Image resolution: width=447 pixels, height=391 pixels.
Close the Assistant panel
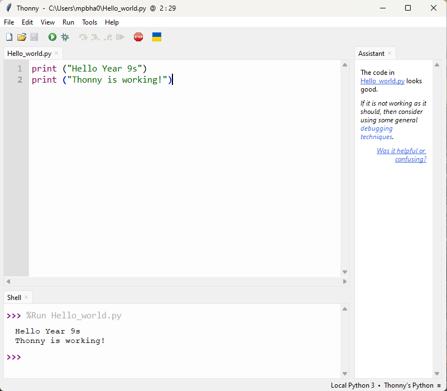(x=389, y=53)
